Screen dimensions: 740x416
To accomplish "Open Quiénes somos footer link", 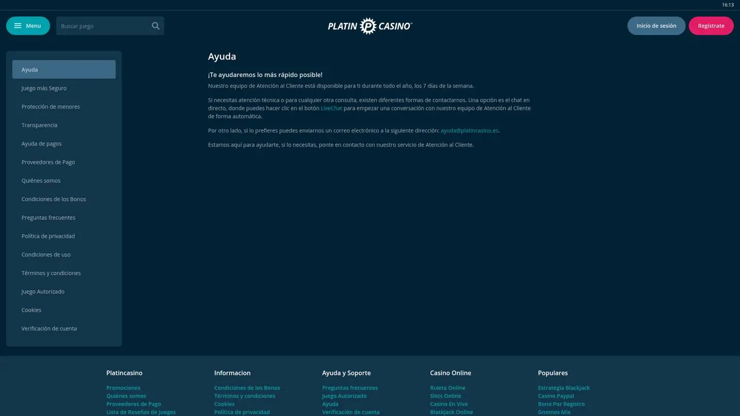I will [x=126, y=396].
